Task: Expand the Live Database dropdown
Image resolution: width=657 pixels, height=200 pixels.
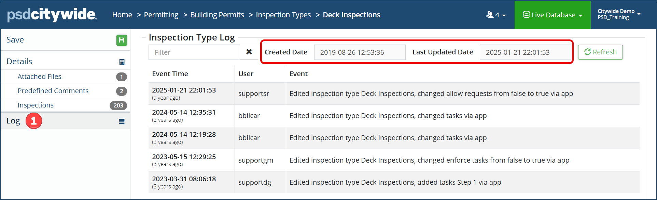Action: tap(553, 15)
